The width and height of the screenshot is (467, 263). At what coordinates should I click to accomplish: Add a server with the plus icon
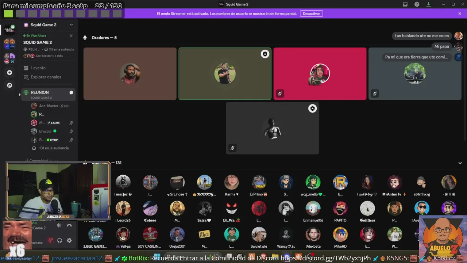[x=9, y=72]
